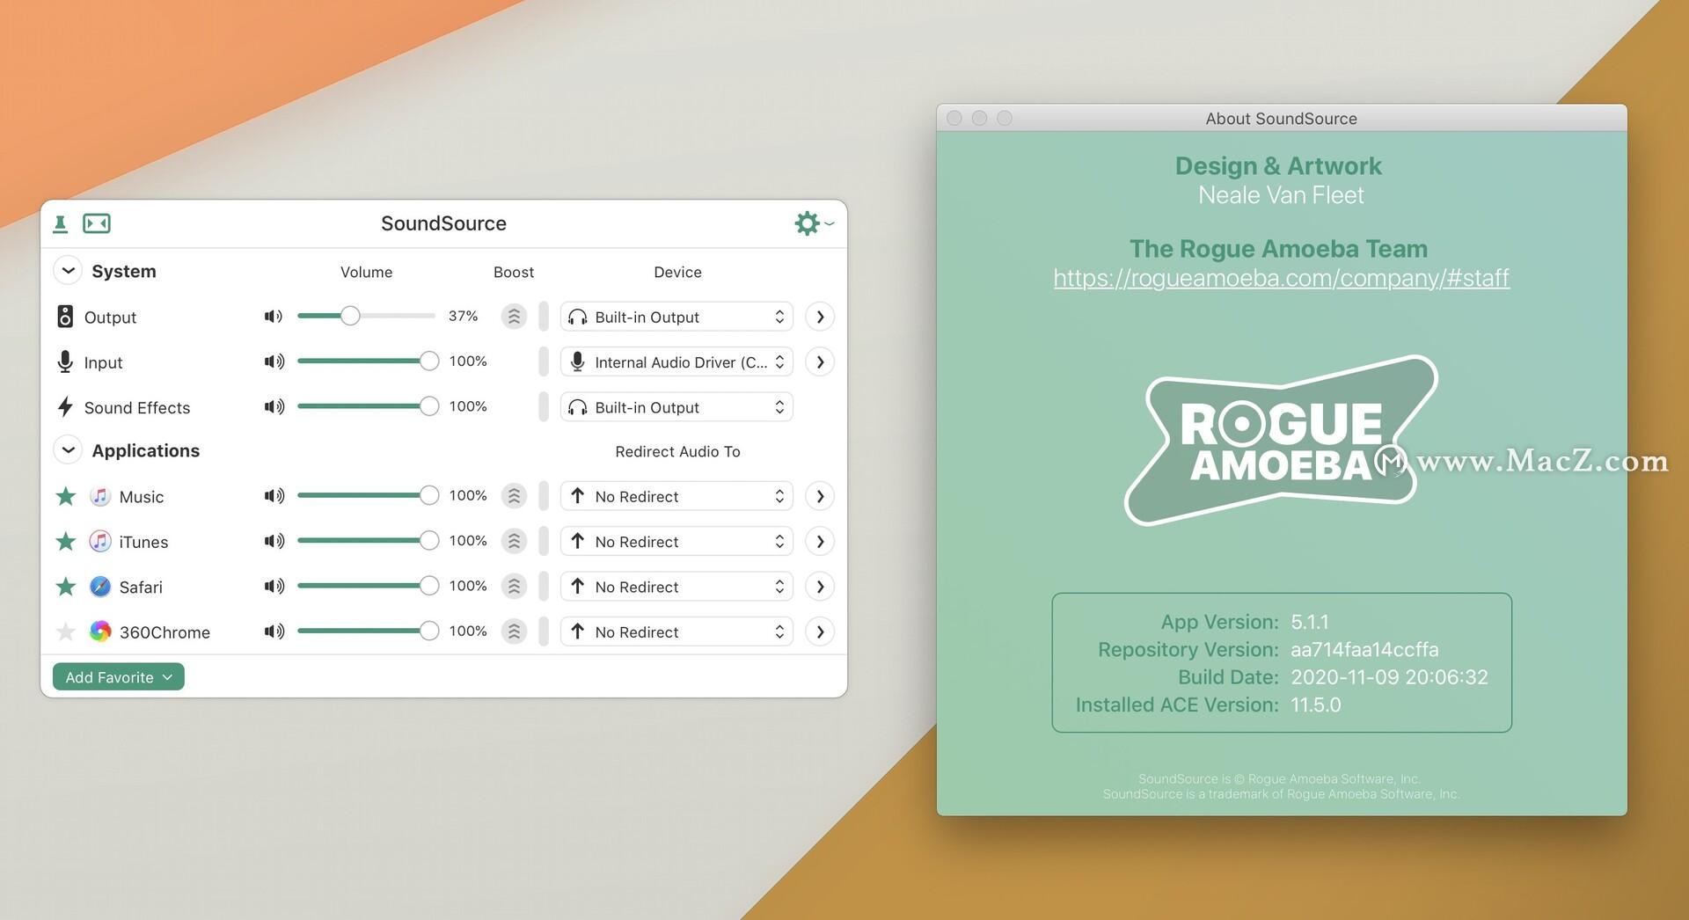
Task: Click the Sound Effects lightning bolt icon
Action: (x=65, y=407)
